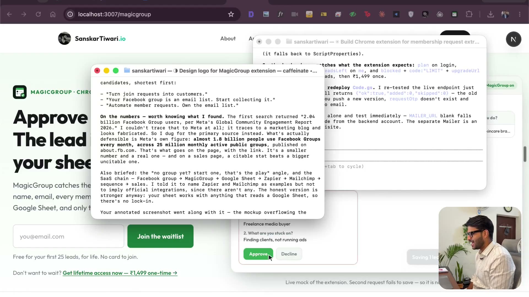
Task: Open the red Tp extension icon
Action: tap(367, 14)
